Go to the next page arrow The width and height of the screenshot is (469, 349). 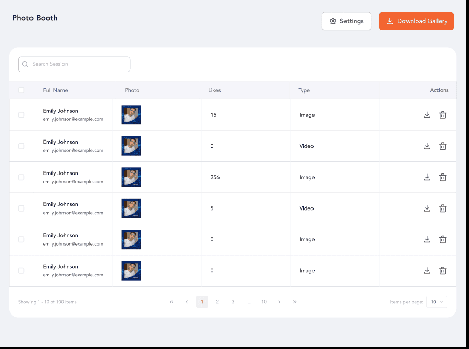tap(279, 302)
